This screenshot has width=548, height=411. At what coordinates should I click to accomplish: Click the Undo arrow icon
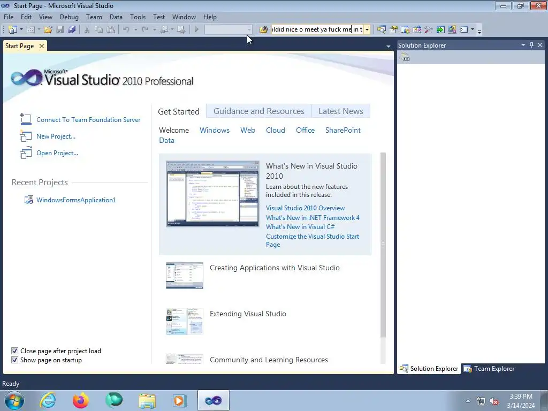pyautogui.click(x=126, y=30)
